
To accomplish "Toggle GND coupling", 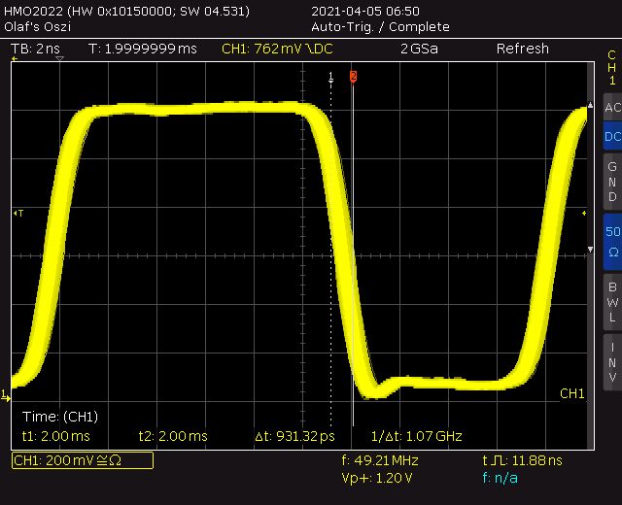I will (612, 182).
